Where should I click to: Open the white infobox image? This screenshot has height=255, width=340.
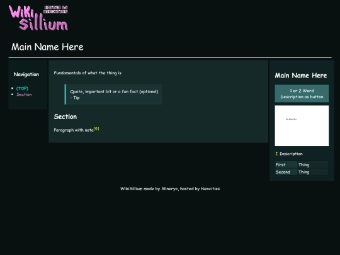[302, 126]
